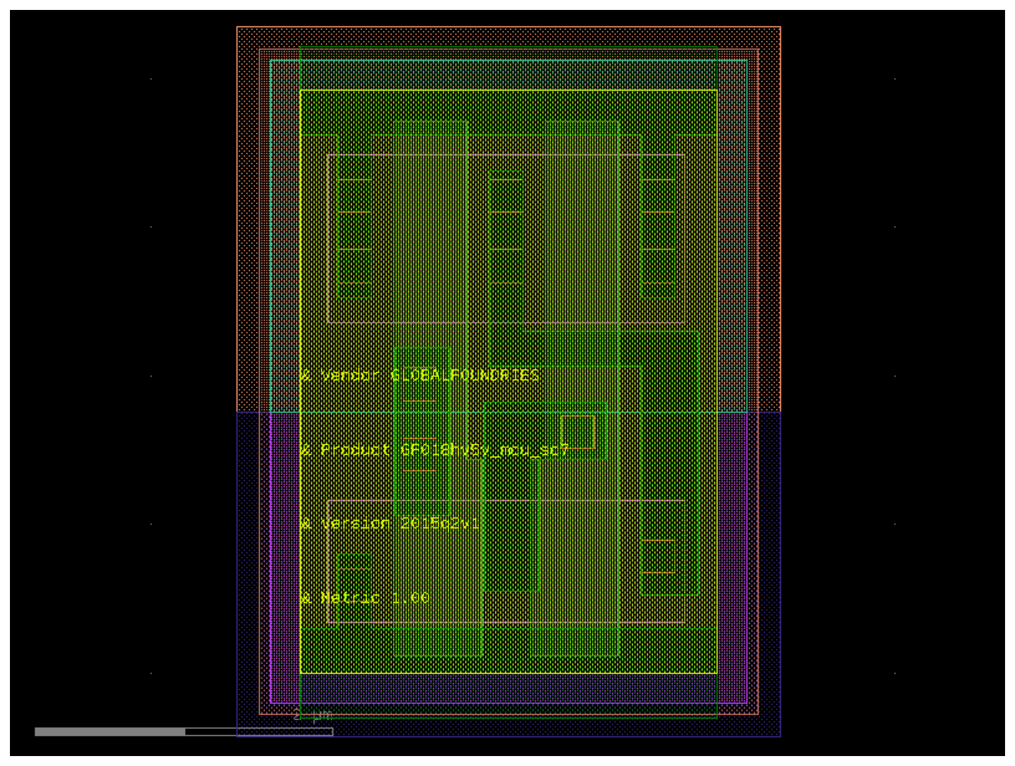Viewport: 1015px width, 766px height.
Task: Select the '& Product GF018hv5v_mcu_sc7' label
Action: click(x=435, y=450)
